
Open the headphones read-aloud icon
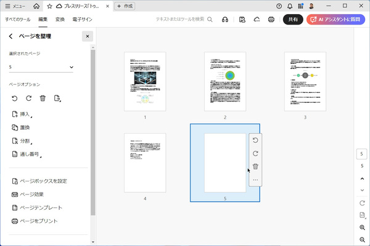point(225,19)
